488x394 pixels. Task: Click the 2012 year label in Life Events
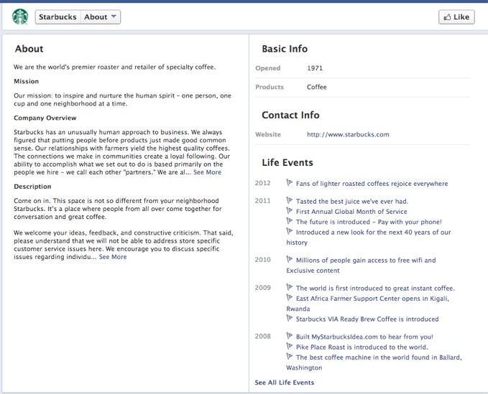(x=262, y=183)
